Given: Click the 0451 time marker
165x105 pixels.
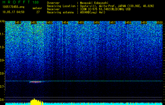Looking at the screenshot, I should [18, 23].
